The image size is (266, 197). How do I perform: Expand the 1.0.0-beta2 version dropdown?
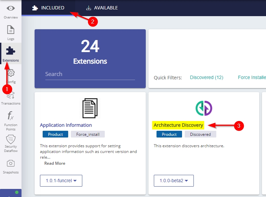tap(174, 181)
